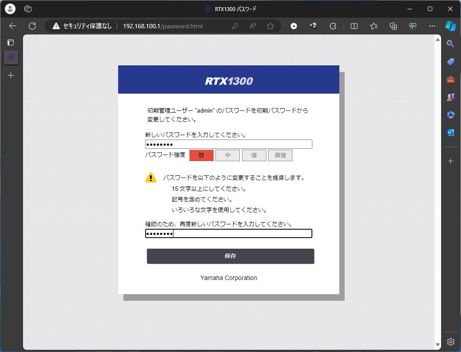
Task: Open Browser essentials heart icon
Action: pos(413,26)
